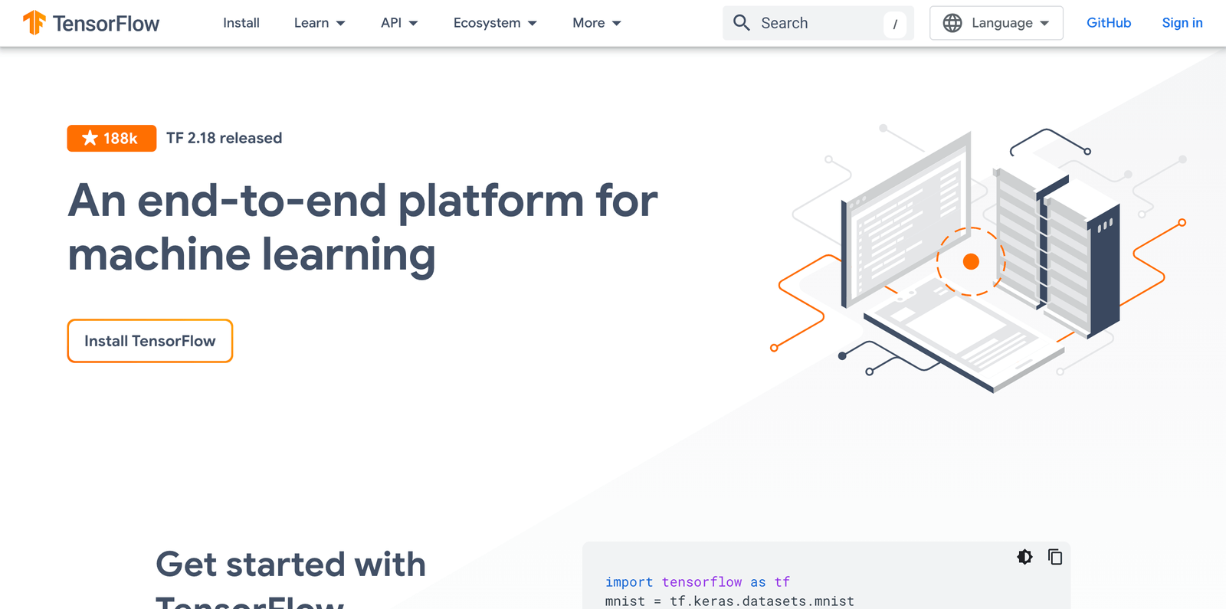Focus the Search input field

(x=818, y=23)
